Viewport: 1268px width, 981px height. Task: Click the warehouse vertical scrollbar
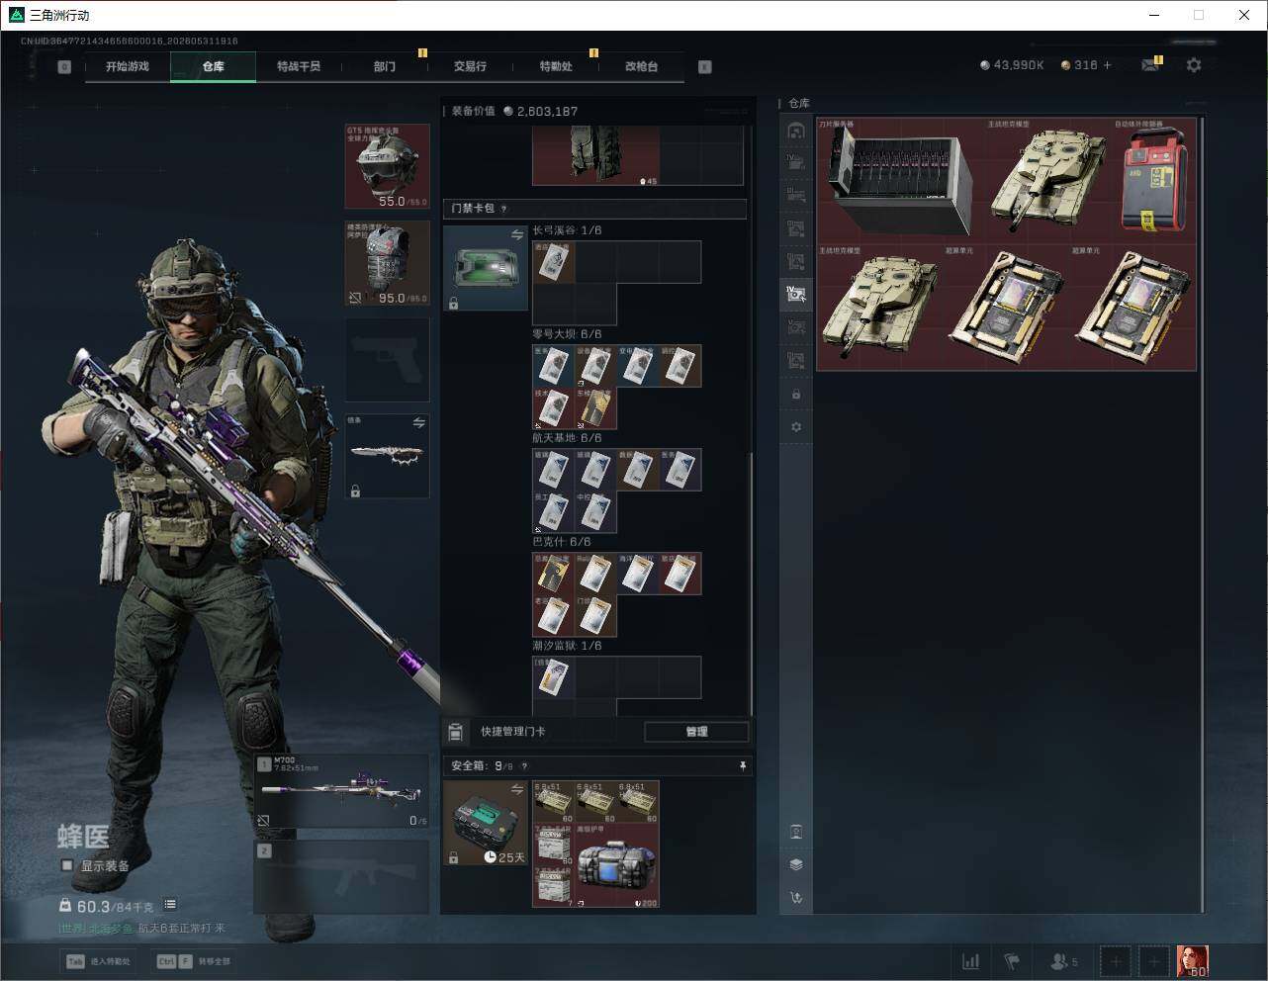[1203, 514]
